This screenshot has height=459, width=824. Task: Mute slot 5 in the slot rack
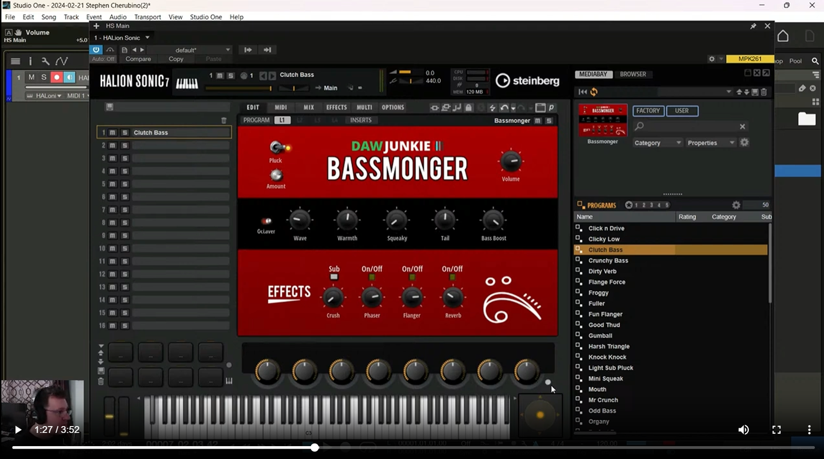pyautogui.click(x=113, y=184)
